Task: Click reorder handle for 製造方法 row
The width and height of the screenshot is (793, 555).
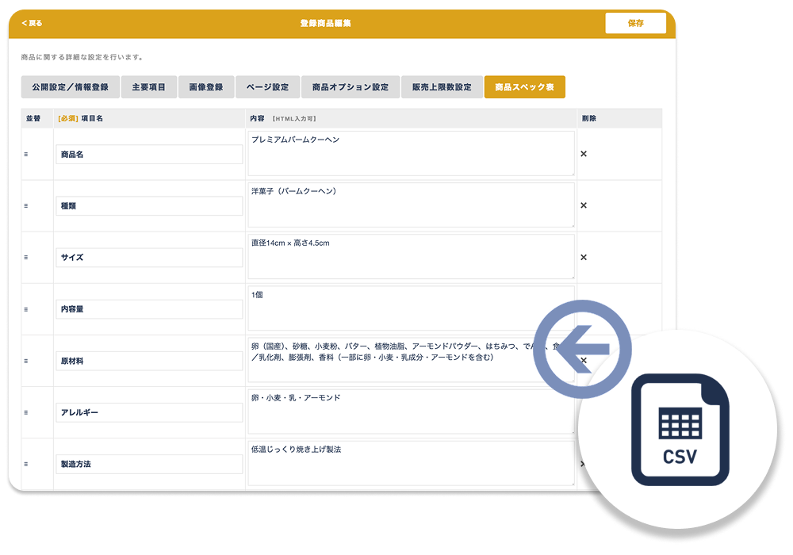Action: pyautogui.click(x=26, y=464)
